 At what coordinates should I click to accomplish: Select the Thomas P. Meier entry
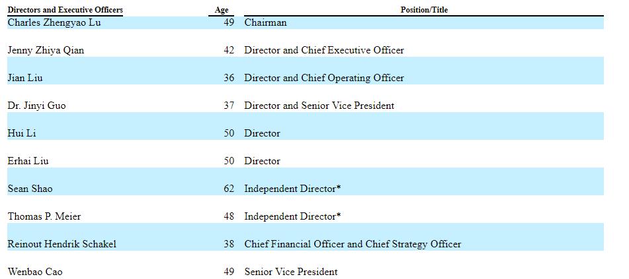pos(44,216)
